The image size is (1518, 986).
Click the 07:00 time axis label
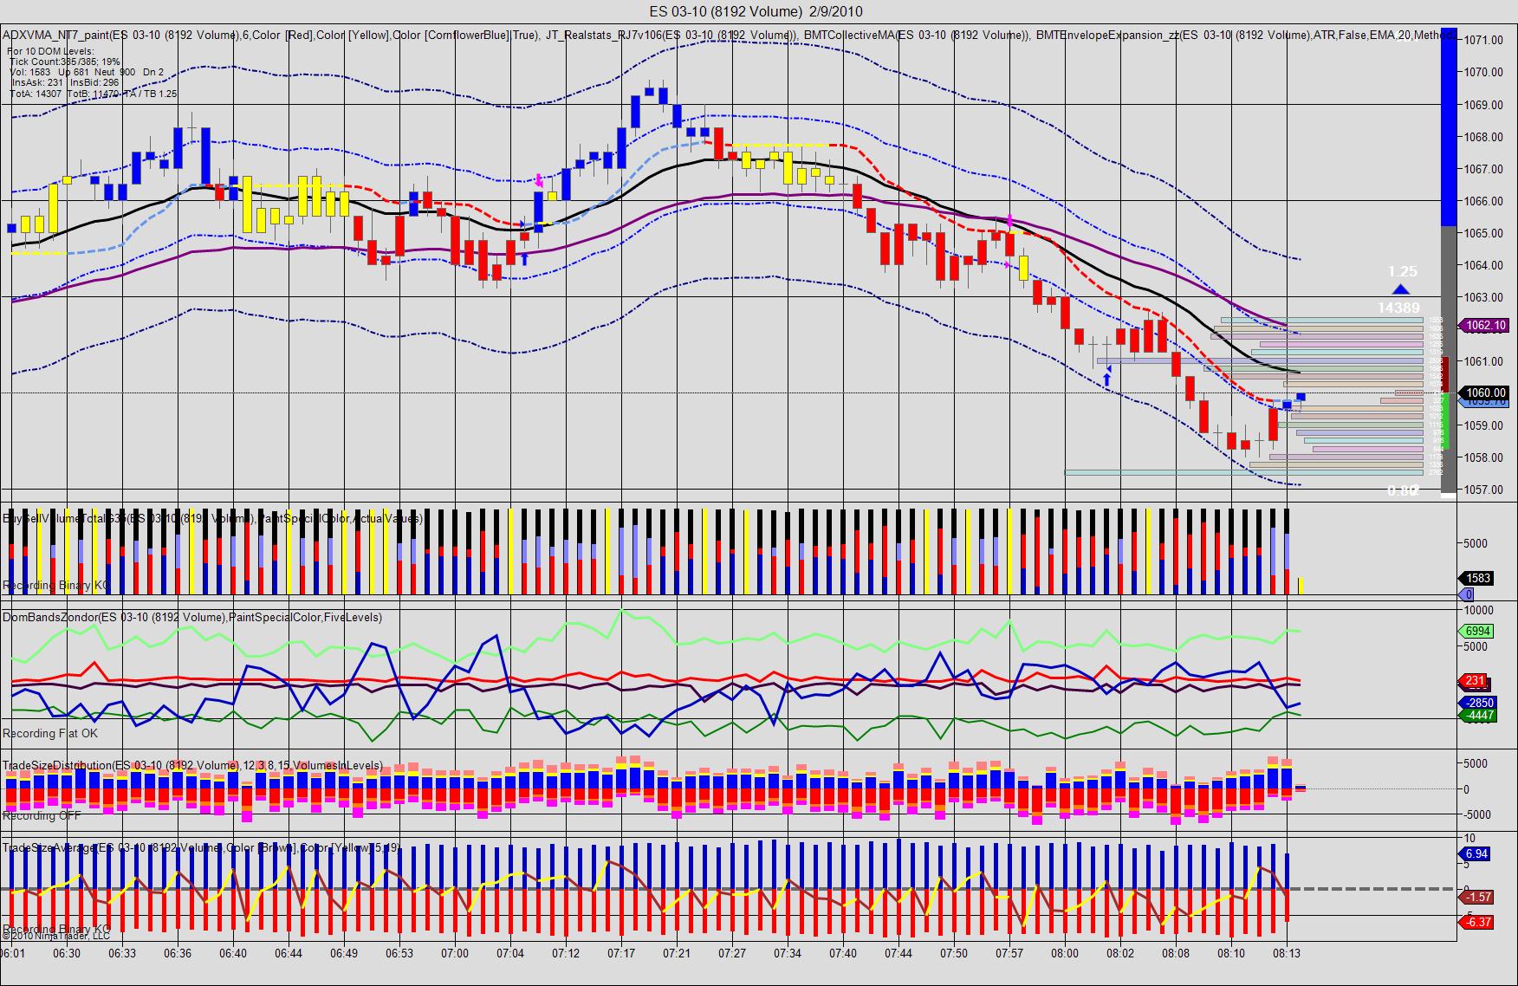coord(455,953)
